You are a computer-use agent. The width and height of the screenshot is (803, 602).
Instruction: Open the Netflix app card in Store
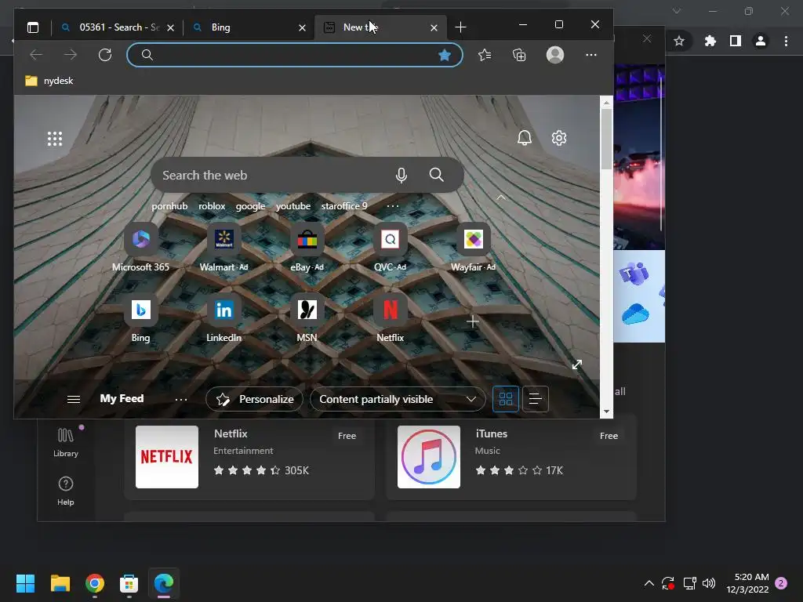coord(249,457)
